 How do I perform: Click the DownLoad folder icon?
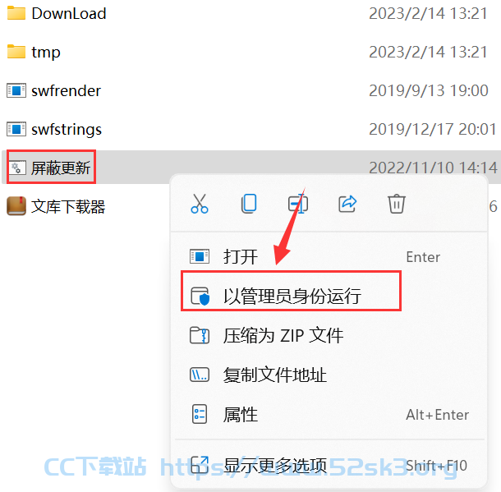coord(16,13)
